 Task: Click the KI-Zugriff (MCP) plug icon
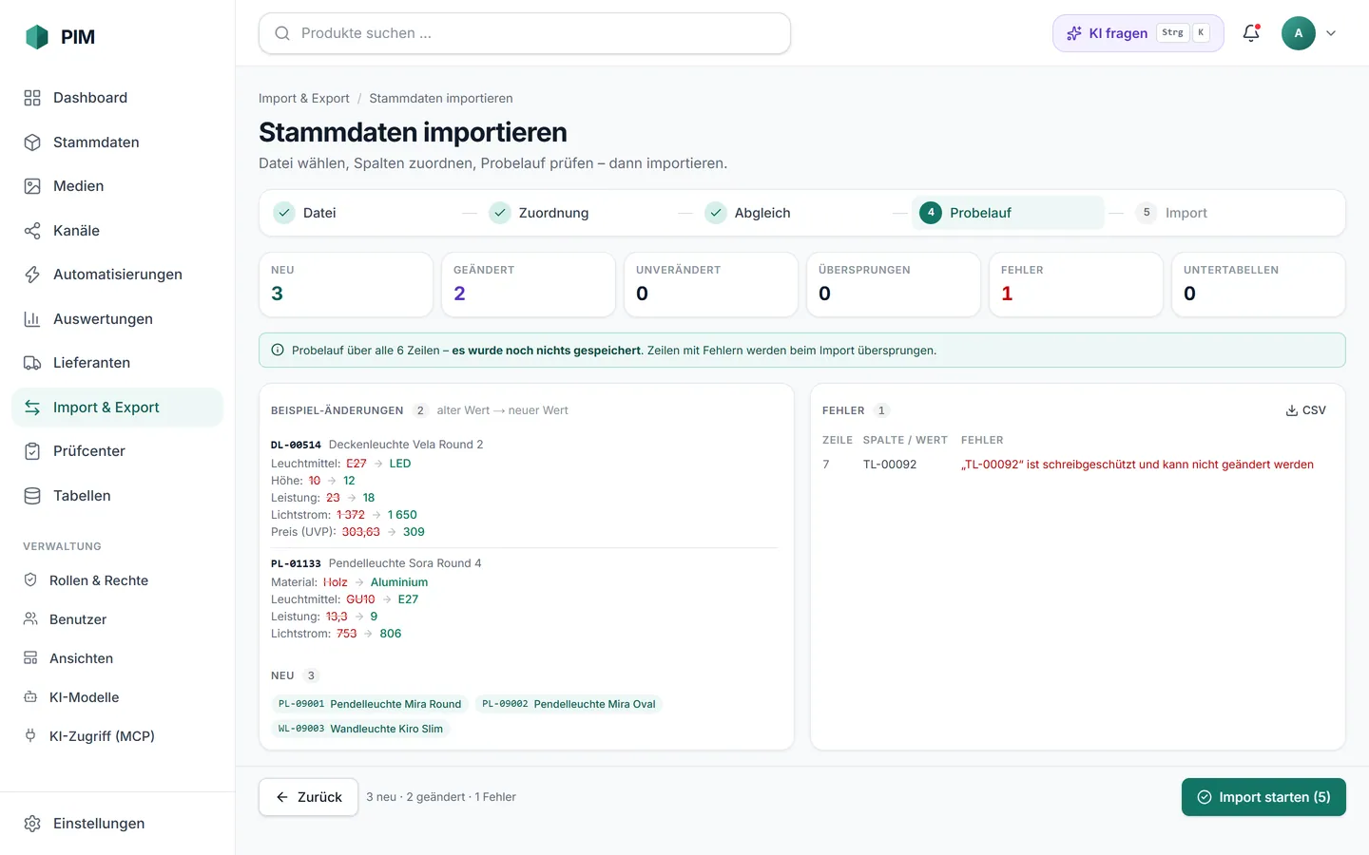click(x=30, y=736)
